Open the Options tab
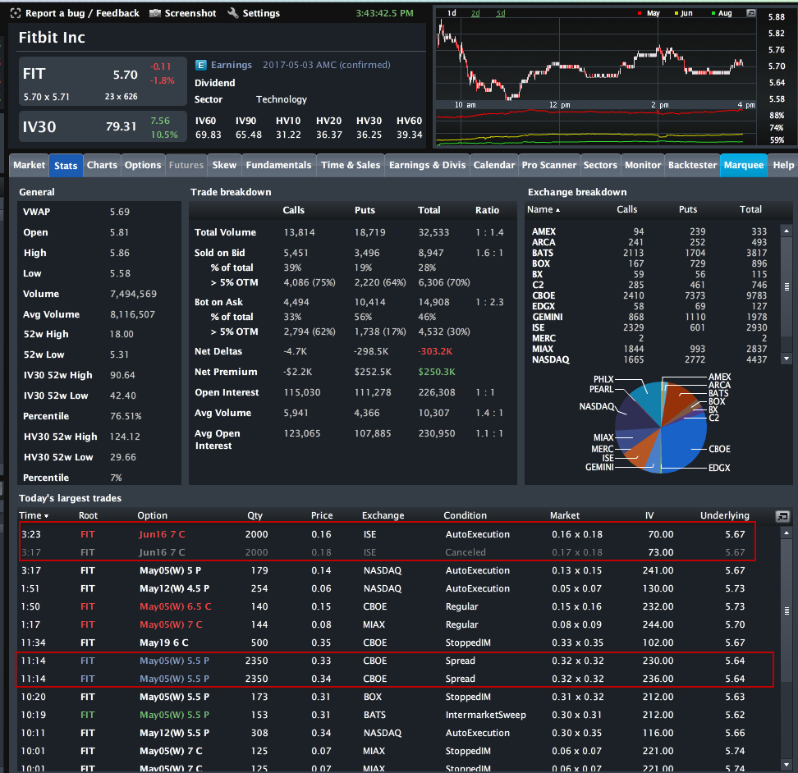Screen dimensions: 798x773 [x=143, y=165]
